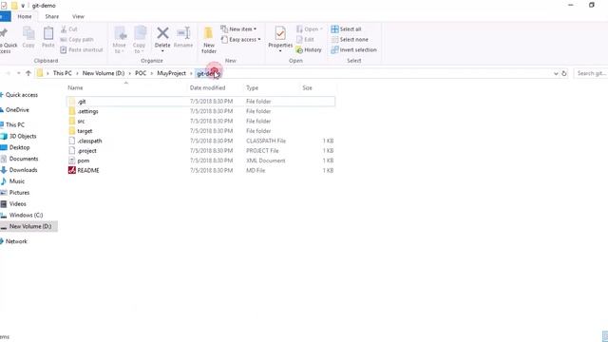Sort files by Type column
This screenshot has width=608, height=342.
[252, 88]
